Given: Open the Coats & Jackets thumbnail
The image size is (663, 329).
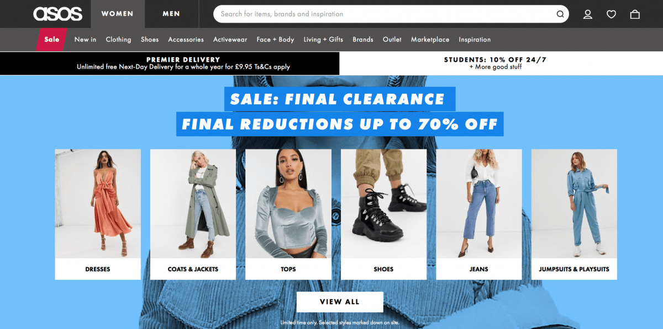Looking at the screenshot, I should click(193, 214).
